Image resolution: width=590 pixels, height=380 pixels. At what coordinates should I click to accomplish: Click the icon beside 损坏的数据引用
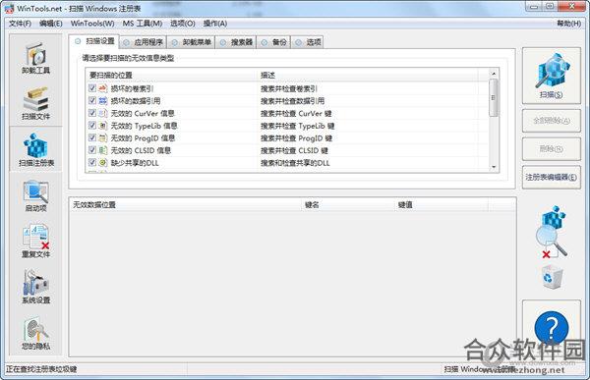pyautogui.click(x=103, y=101)
